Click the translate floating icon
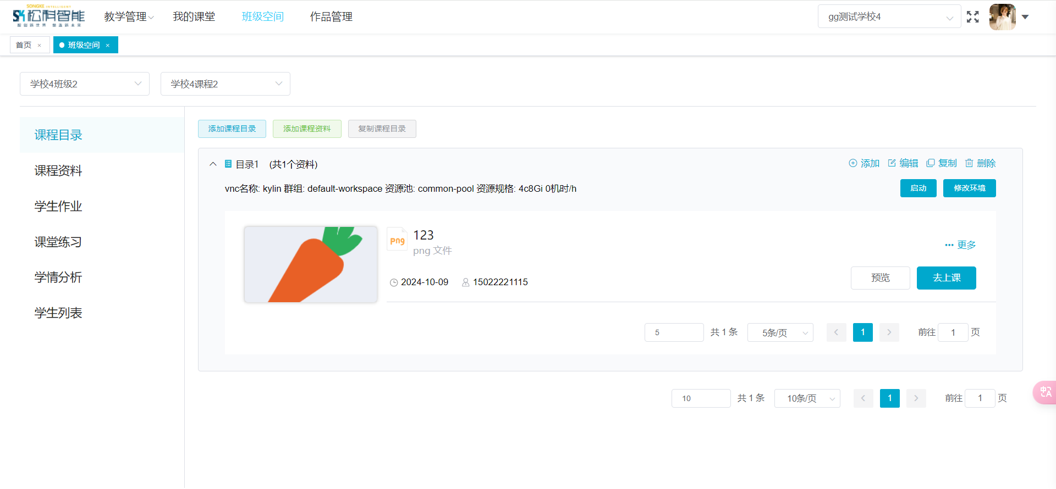The height and width of the screenshot is (489, 1056). pyautogui.click(x=1045, y=392)
